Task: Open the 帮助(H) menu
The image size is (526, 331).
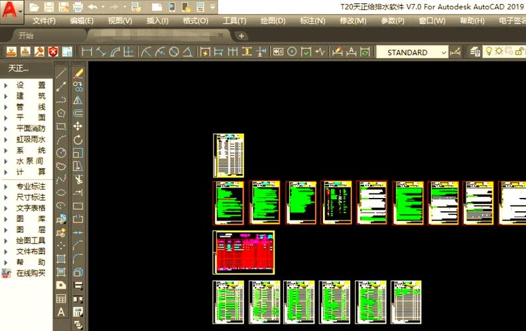Action: click(x=472, y=21)
